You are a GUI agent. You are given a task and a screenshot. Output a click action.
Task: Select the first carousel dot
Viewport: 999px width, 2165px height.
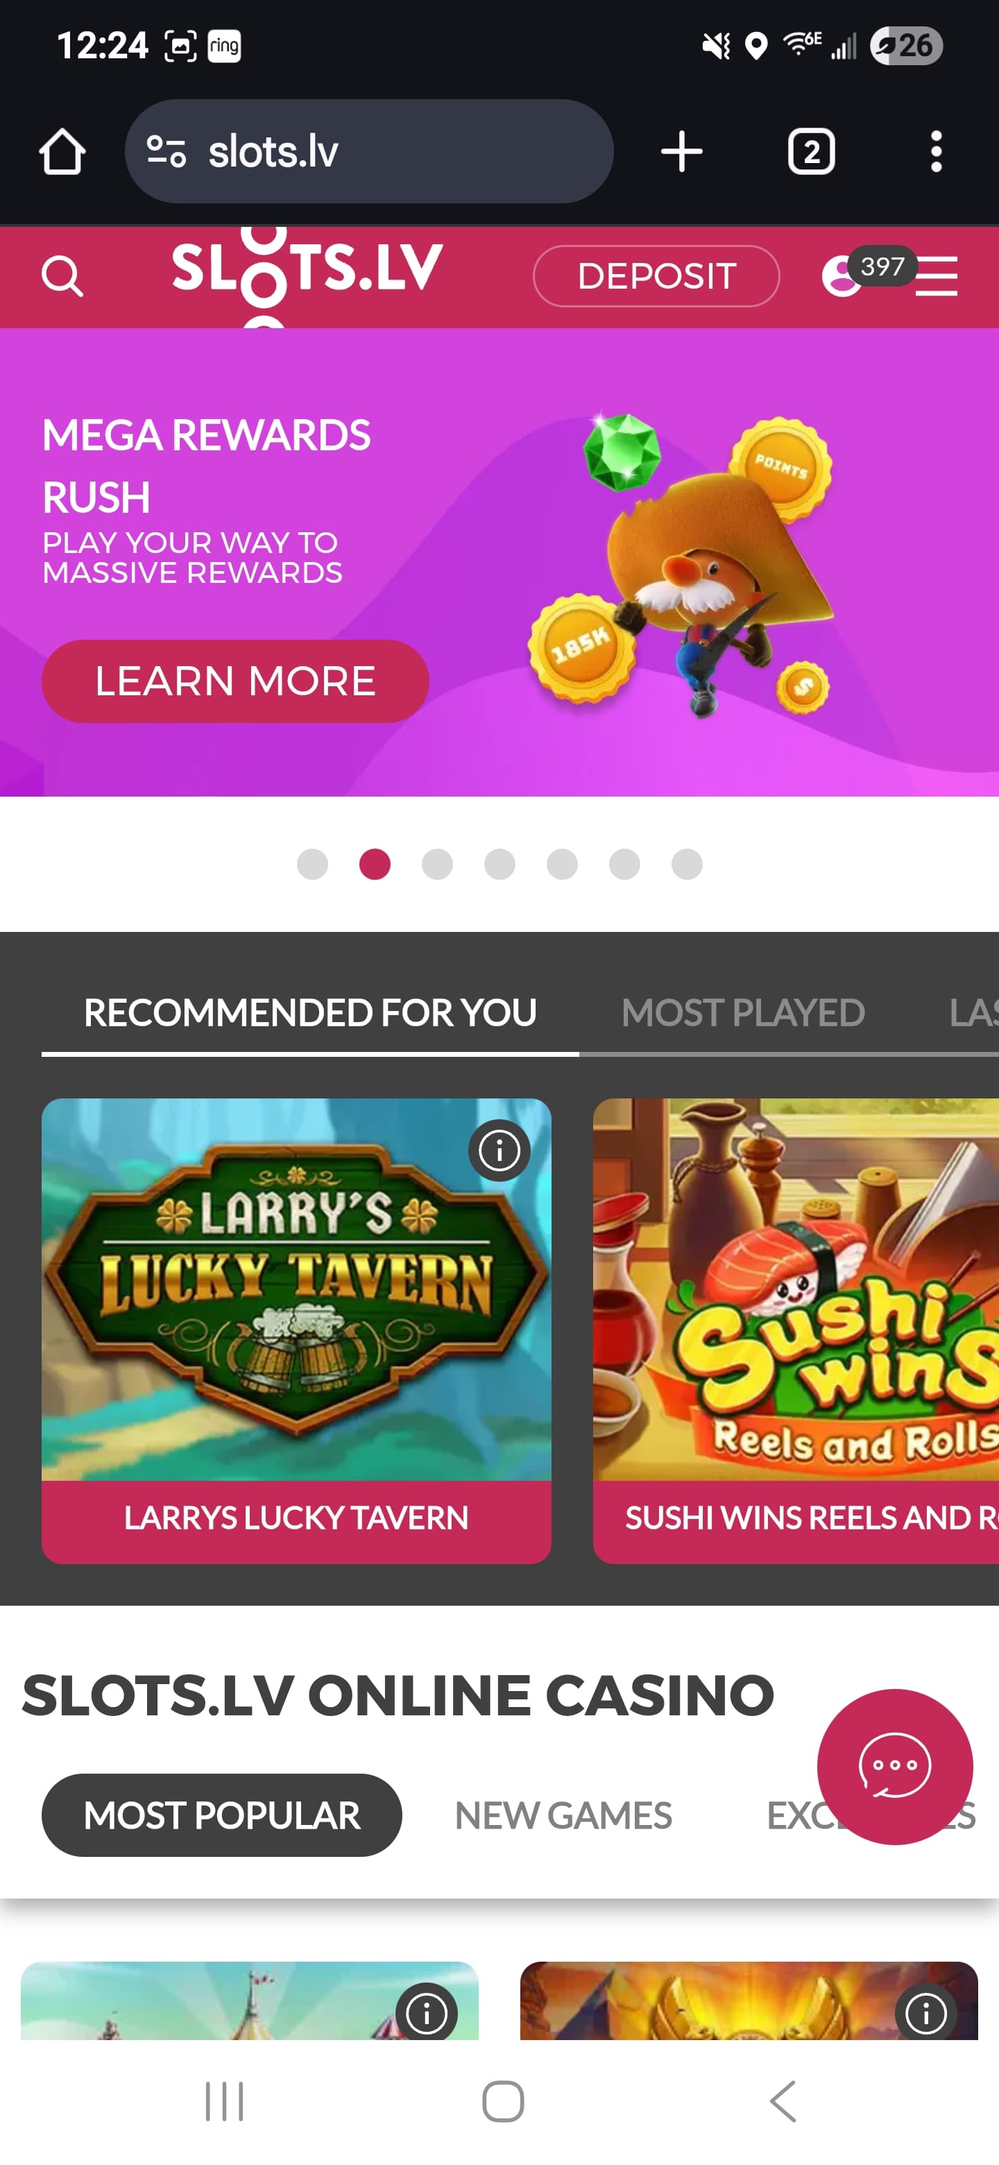(x=313, y=864)
